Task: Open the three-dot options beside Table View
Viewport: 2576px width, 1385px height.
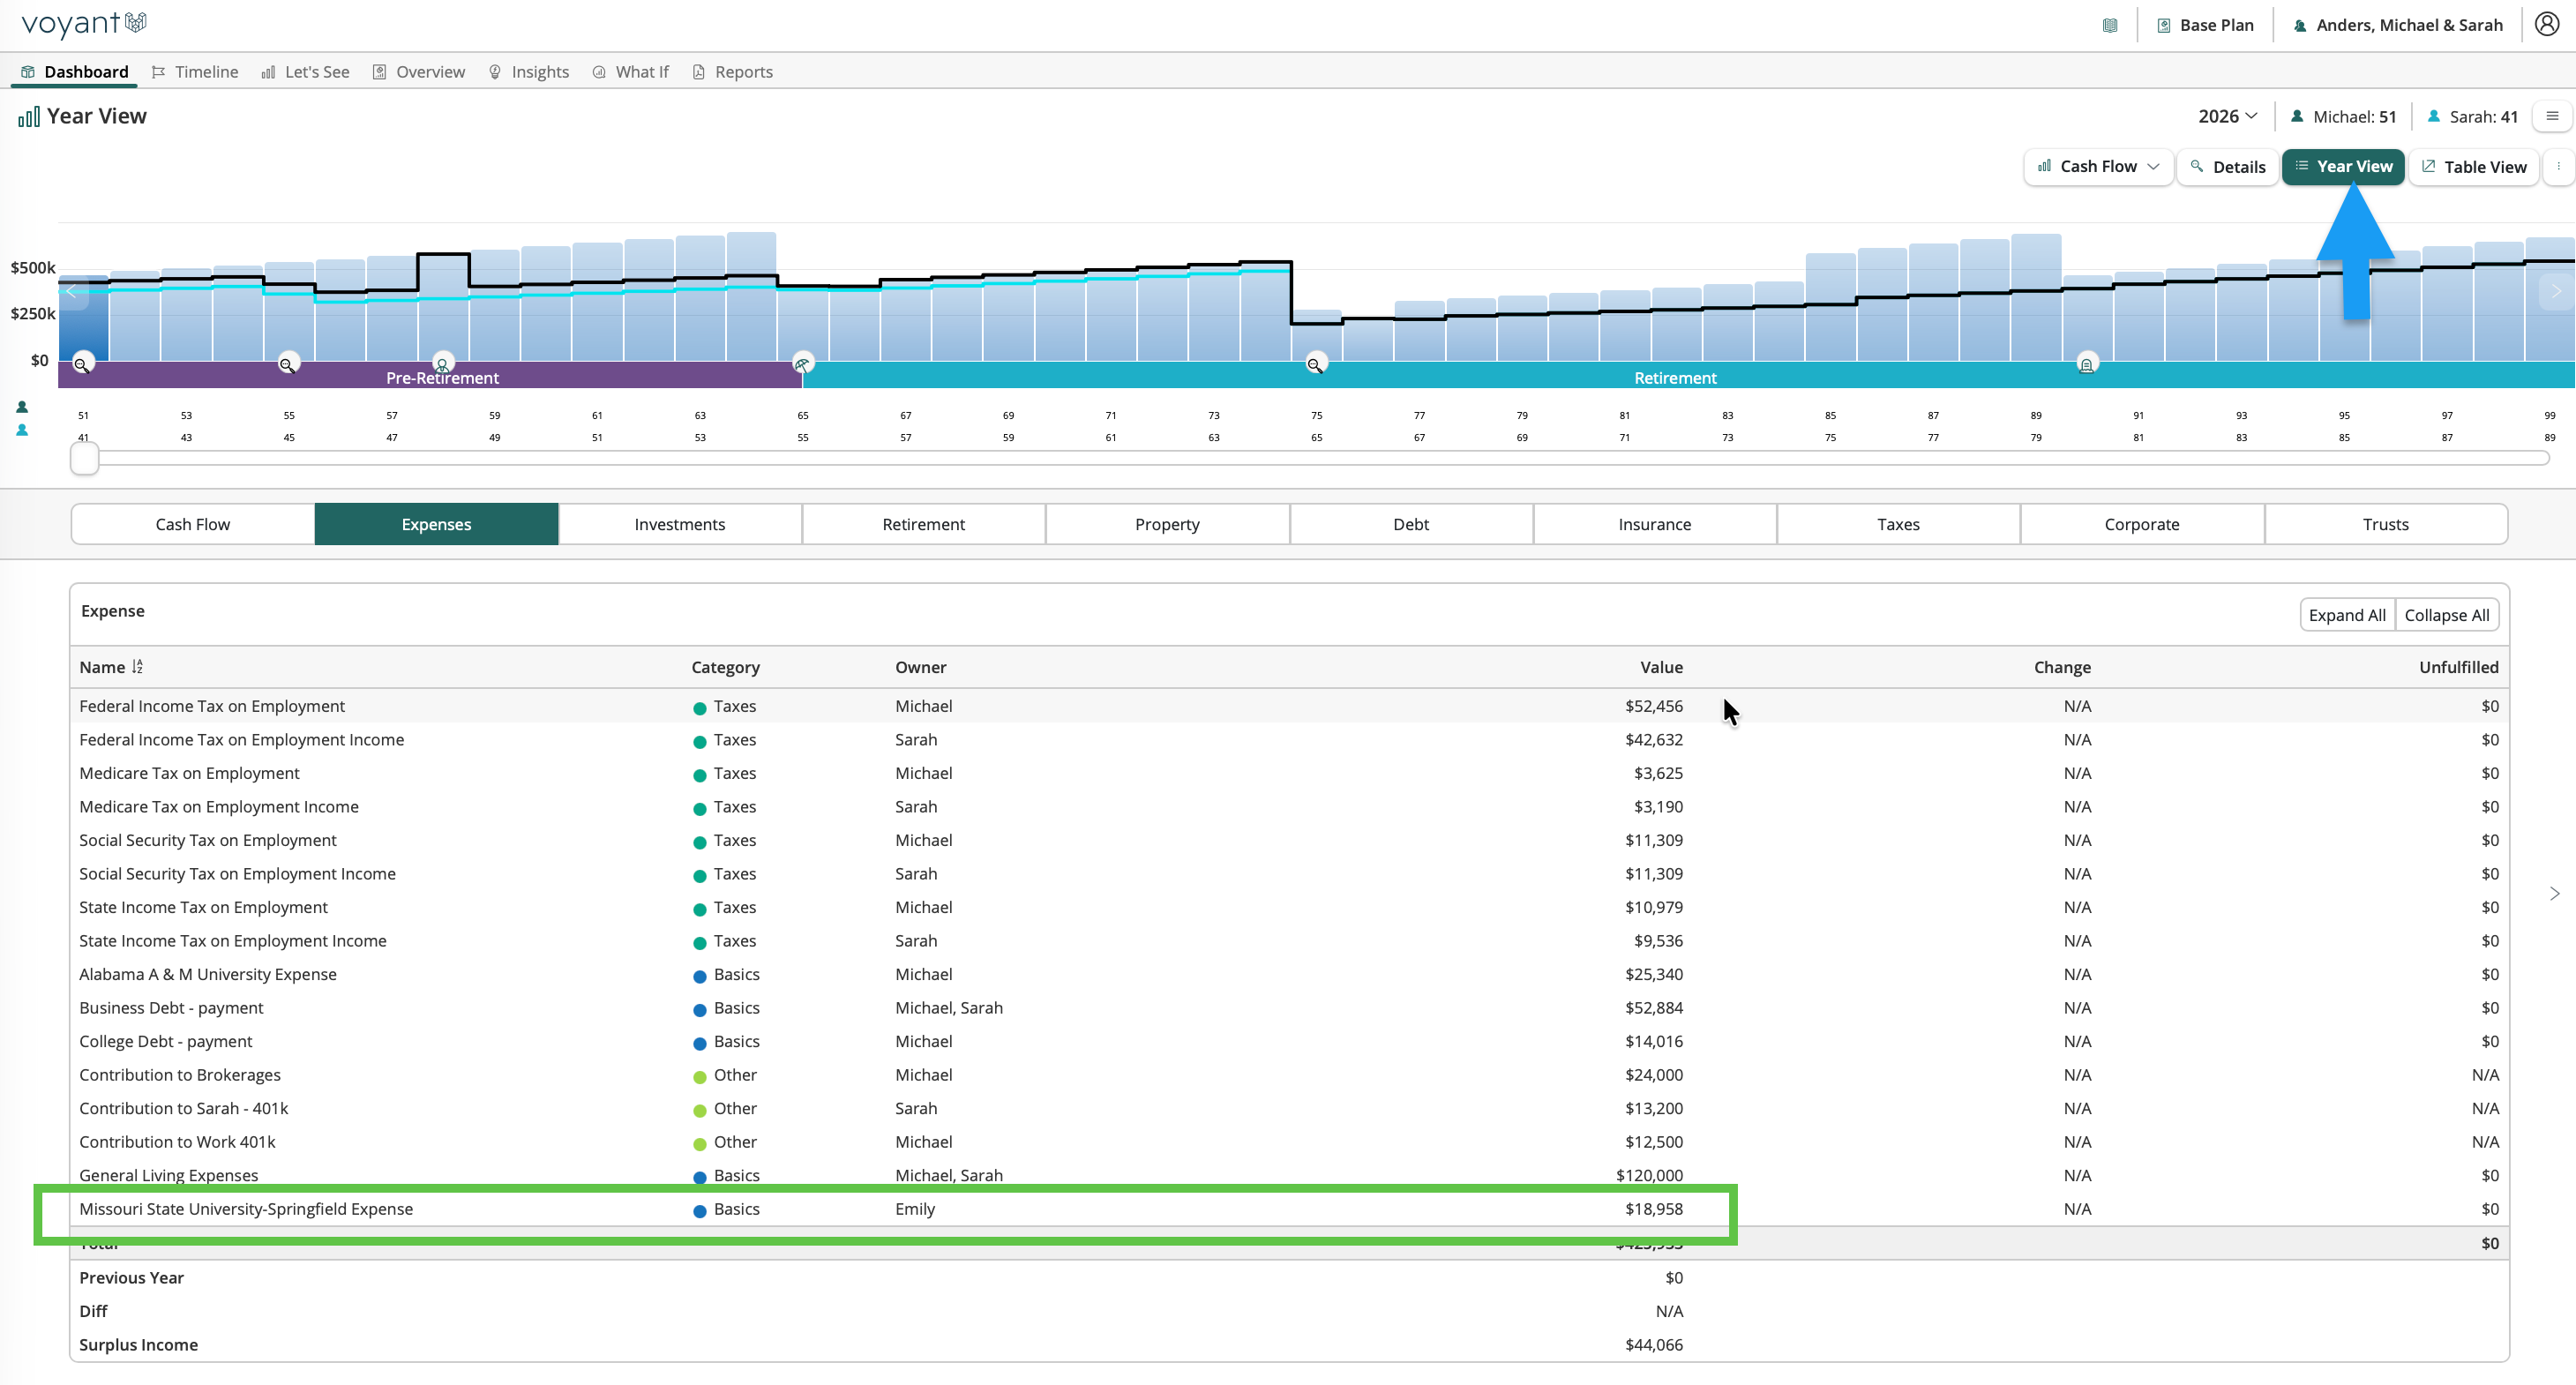Action: point(2558,166)
